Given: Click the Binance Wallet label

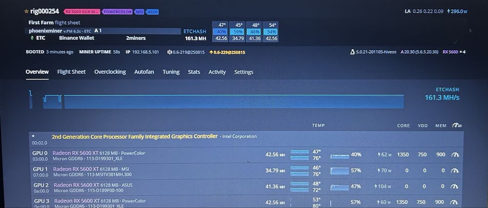Looking at the screenshot, I should [77, 38].
